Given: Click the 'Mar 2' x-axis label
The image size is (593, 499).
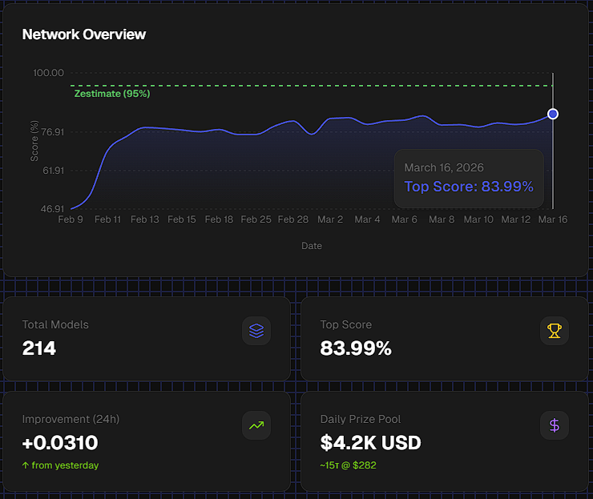Looking at the screenshot, I should pyautogui.click(x=330, y=219).
